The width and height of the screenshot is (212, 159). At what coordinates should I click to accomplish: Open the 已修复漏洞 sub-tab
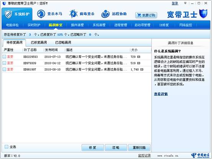[x=39, y=43]
